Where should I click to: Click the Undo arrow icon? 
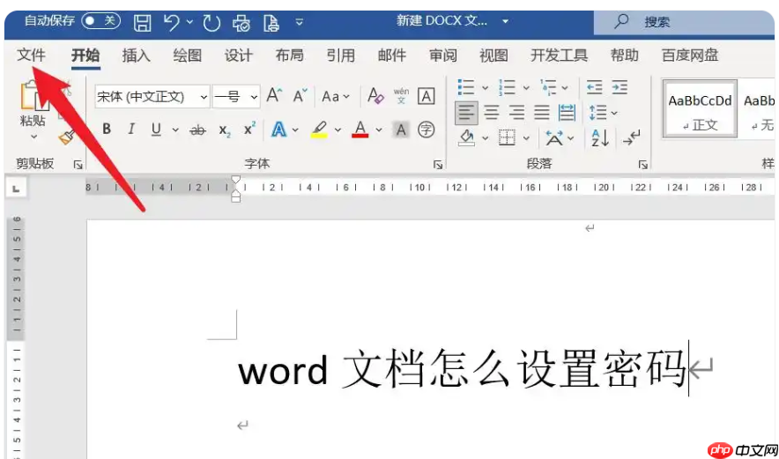pos(172,22)
